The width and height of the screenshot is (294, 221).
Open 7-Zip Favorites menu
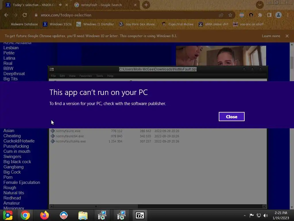coord(86,76)
